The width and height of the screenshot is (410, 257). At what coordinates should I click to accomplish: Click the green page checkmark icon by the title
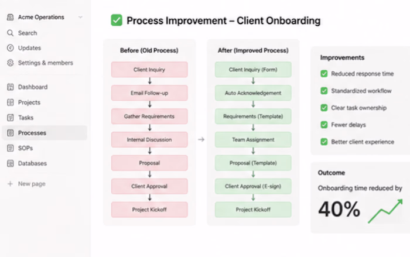(x=117, y=20)
